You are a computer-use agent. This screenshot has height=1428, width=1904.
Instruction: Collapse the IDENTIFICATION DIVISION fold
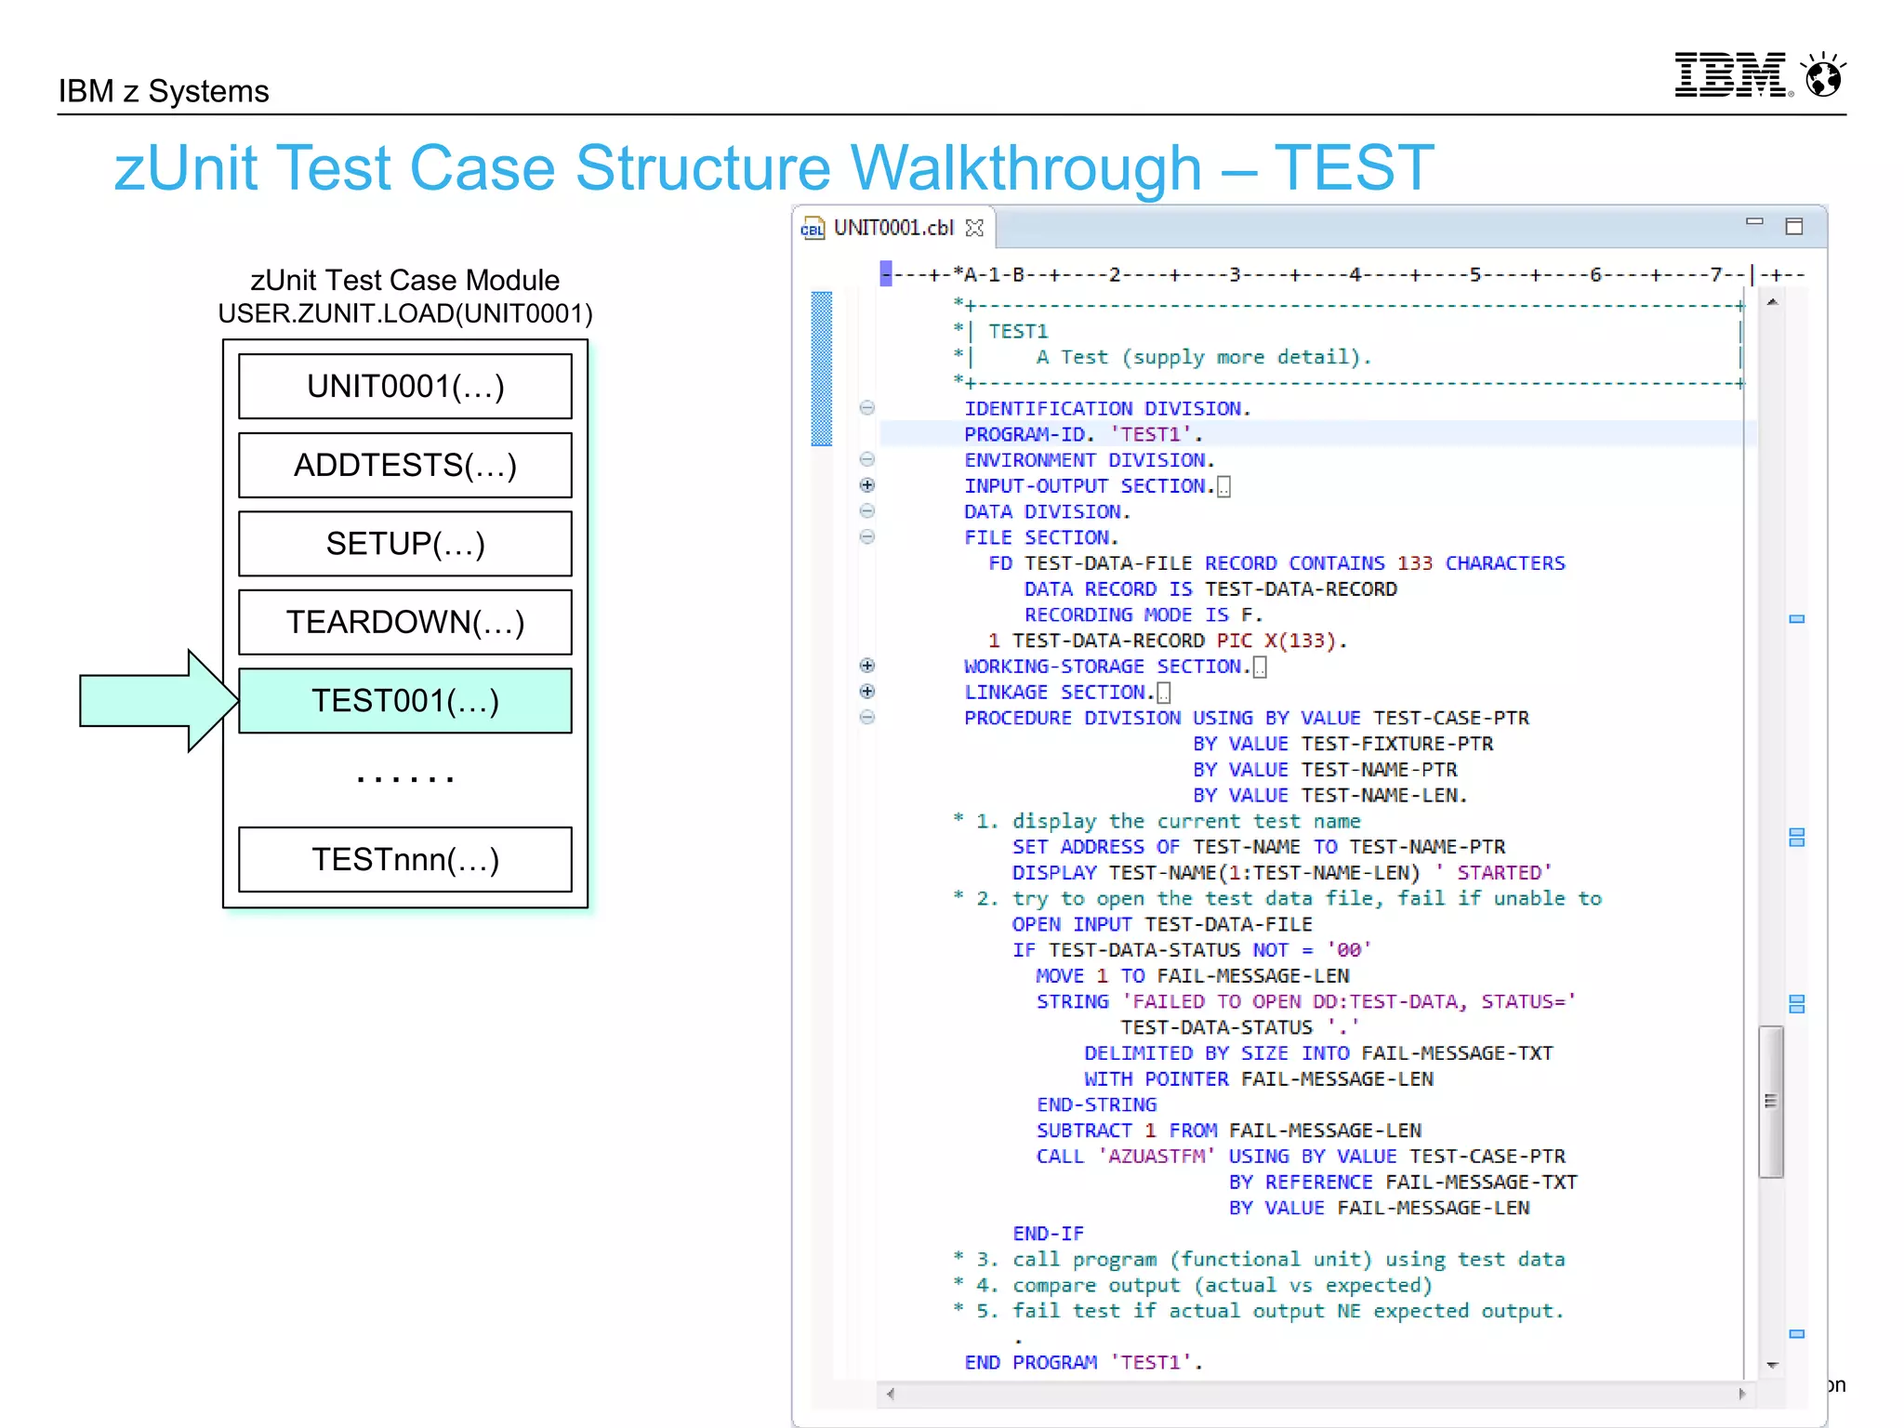866,408
